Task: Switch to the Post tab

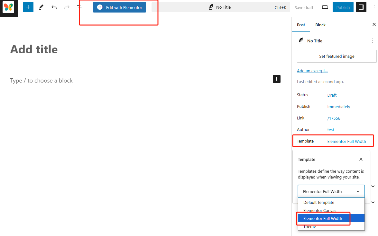Action: pyautogui.click(x=301, y=25)
